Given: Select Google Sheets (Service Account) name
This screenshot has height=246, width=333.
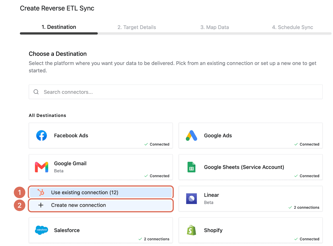Looking at the screenshot, I should 244,167.
